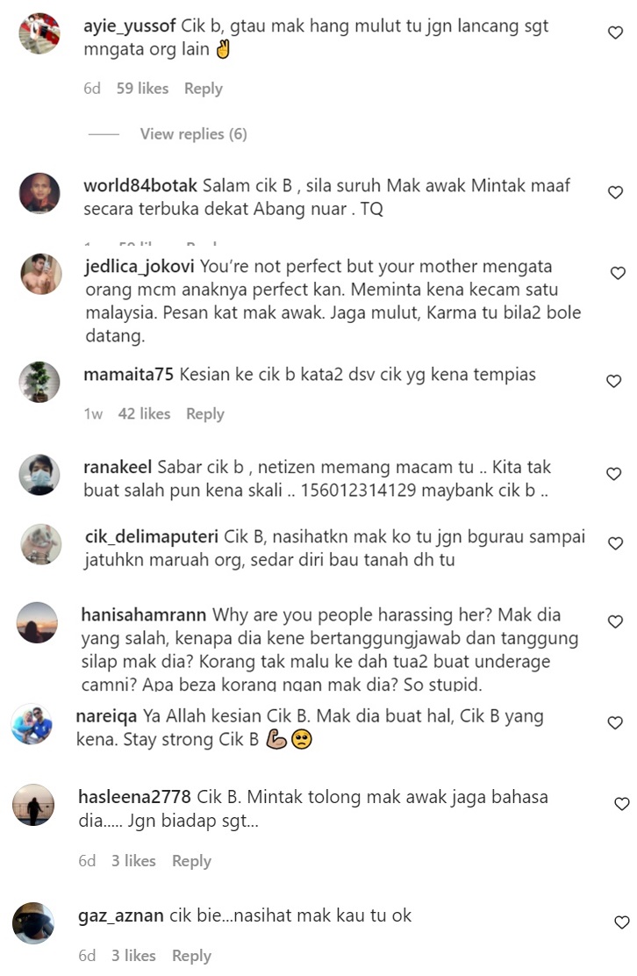Open the jedlica_jokovi username link
Screen dimensions: 637x976
coord(140,267)
